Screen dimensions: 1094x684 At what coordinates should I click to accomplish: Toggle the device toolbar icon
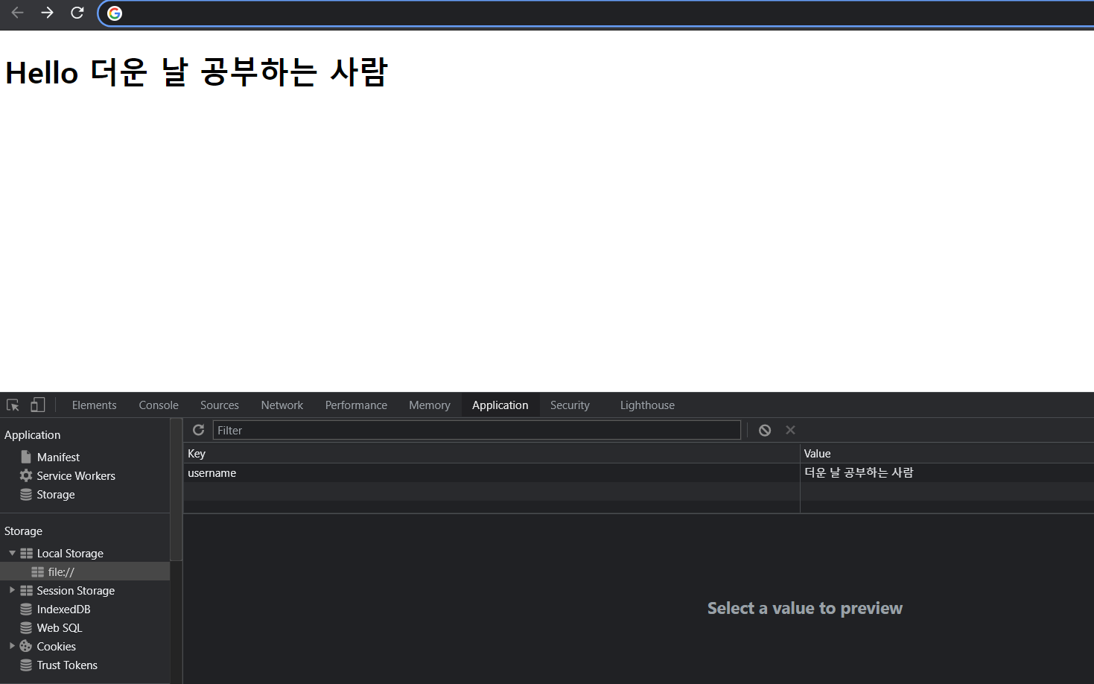(37, 405)
